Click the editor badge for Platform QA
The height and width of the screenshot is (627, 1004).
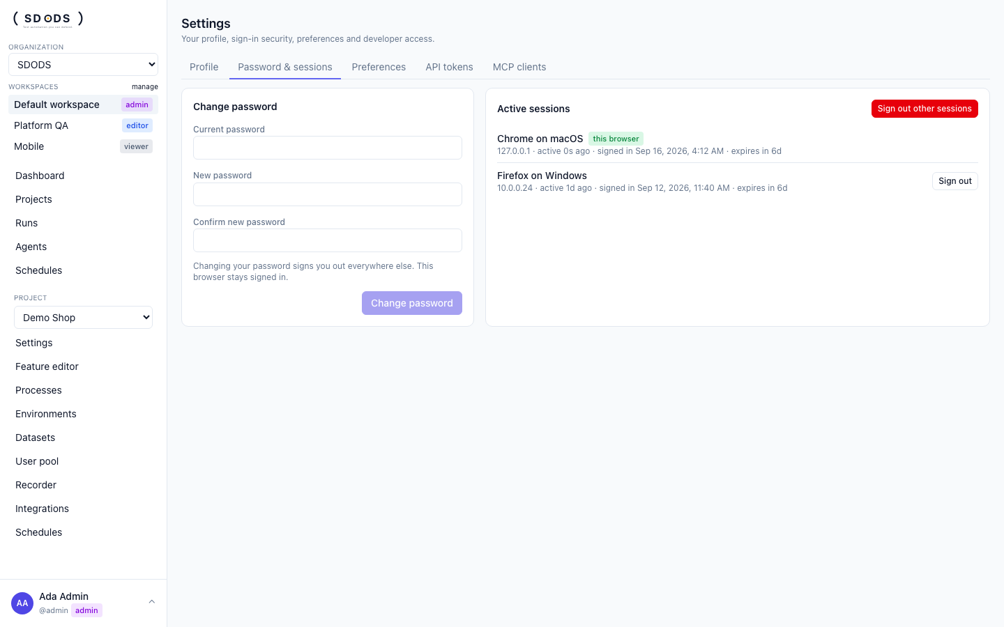[137, 125]
